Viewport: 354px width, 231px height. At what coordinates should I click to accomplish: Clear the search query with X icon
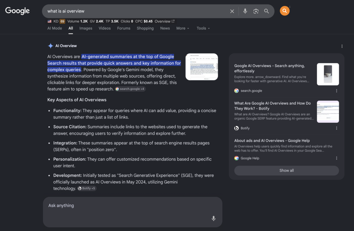click(232, 11)
